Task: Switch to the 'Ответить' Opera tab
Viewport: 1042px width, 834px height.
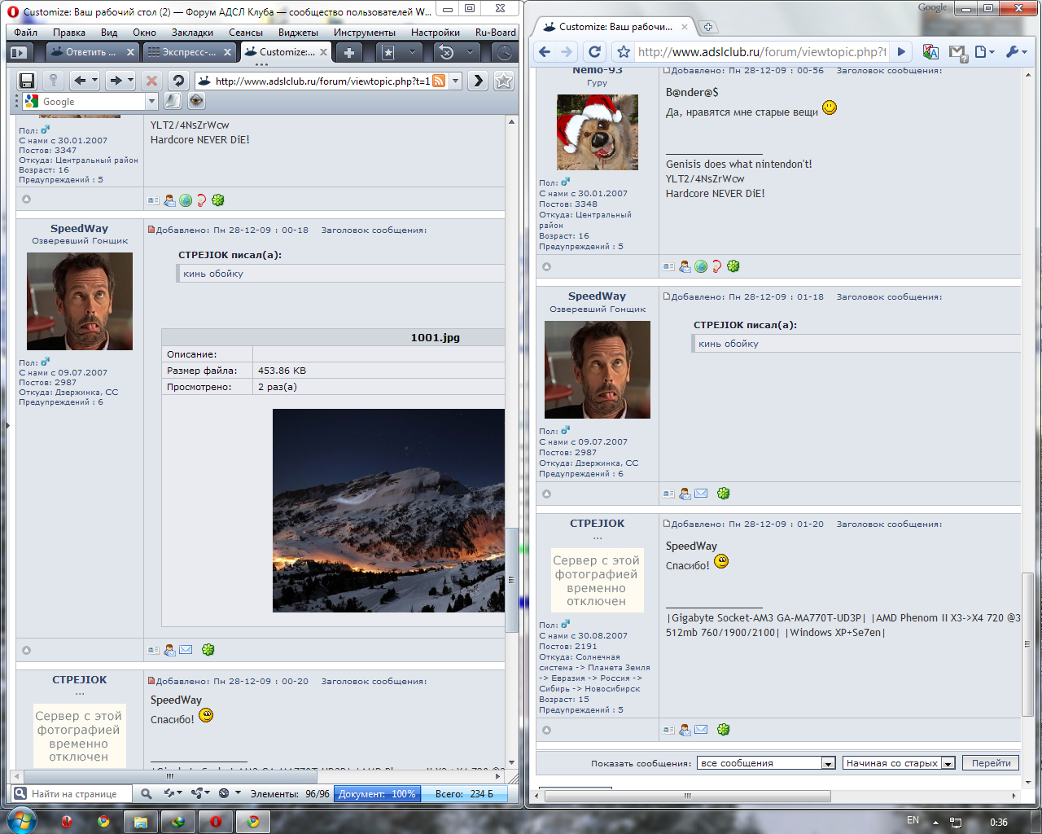Action: tap(90, 52)
